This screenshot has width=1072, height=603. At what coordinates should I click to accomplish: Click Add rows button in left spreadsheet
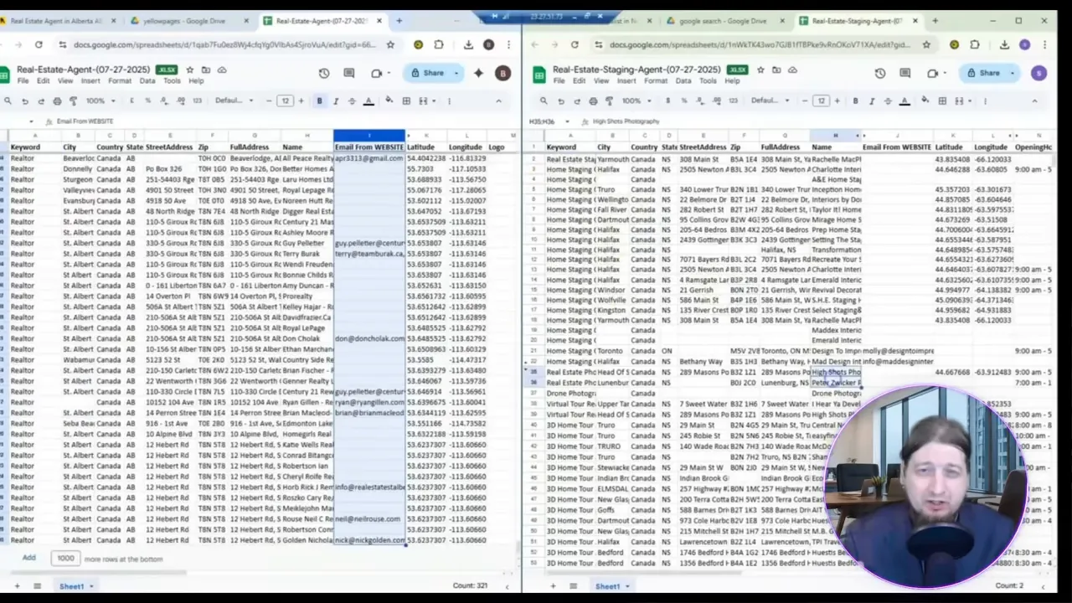pyautogui.click(x=29, y=558)
